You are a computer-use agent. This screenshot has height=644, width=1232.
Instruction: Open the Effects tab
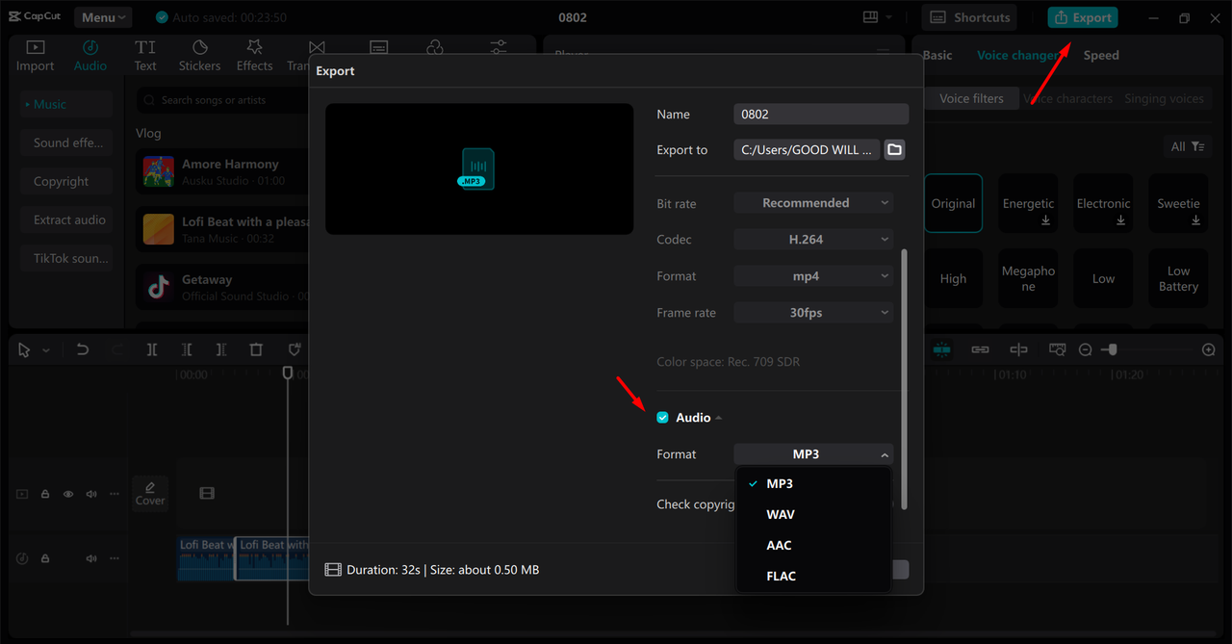tap(254, 56)
